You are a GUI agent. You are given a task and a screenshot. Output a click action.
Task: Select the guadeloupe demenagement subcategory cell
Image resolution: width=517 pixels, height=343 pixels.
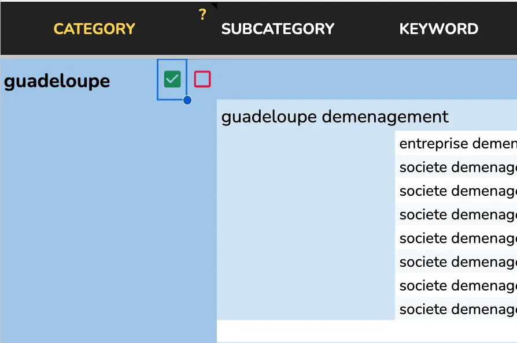click(335, 117)
